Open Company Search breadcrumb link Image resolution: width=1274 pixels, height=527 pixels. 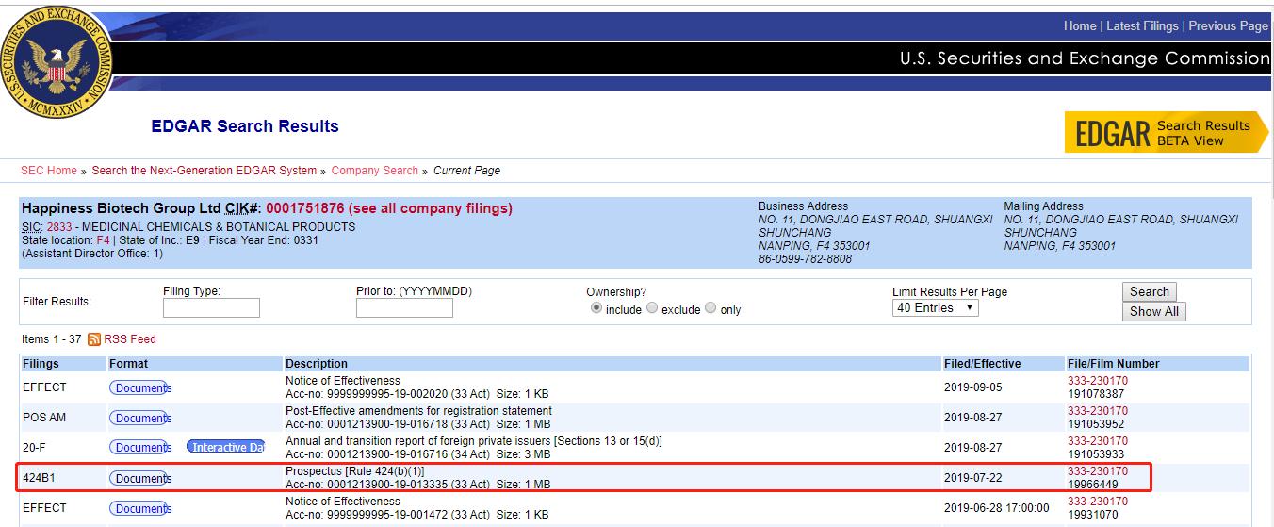pos(375,171)
